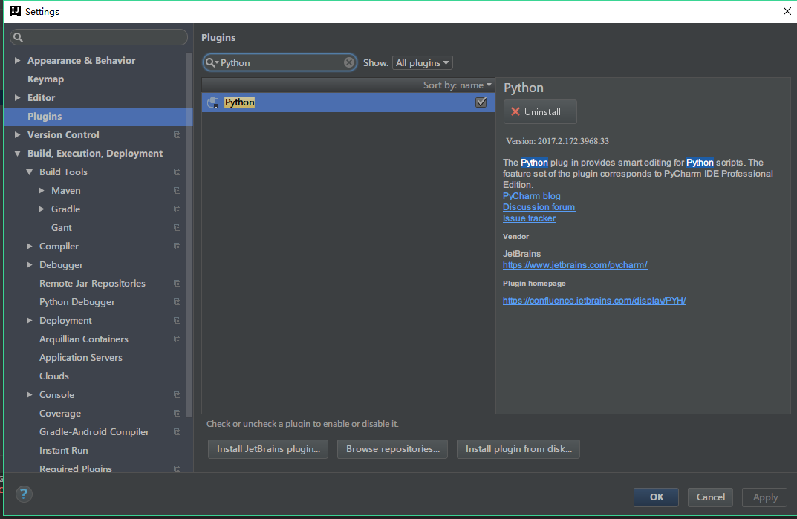797x519 pixels.
Task: Open the Sort by name dropdown
Action: click(x=458, y=85)
